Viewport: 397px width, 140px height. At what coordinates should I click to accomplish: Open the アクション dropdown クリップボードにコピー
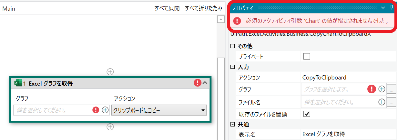pyautogui.click(x=159, y=110)
